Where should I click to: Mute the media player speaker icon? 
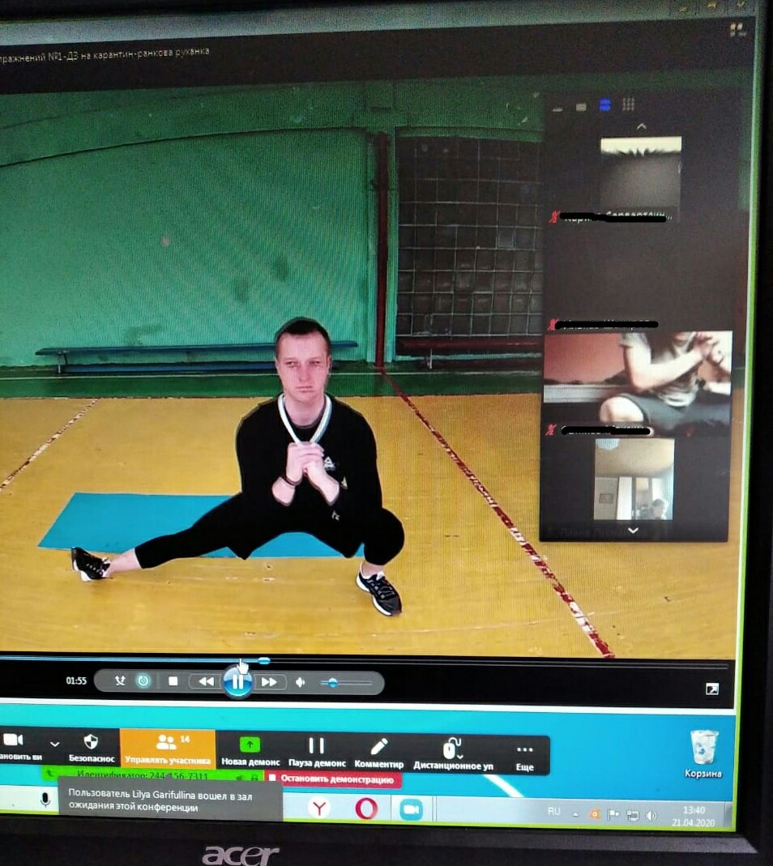tap(301, 682)
